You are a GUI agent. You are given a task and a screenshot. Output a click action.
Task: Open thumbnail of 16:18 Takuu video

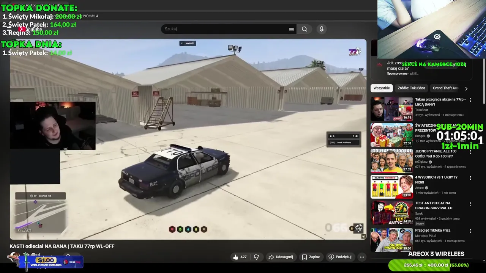pyautogui.click(x=392, y=109)
